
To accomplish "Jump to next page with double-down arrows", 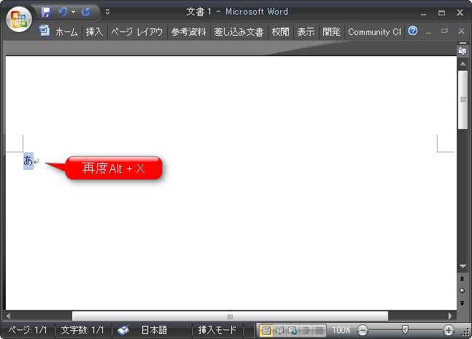I will click(462, 303).
